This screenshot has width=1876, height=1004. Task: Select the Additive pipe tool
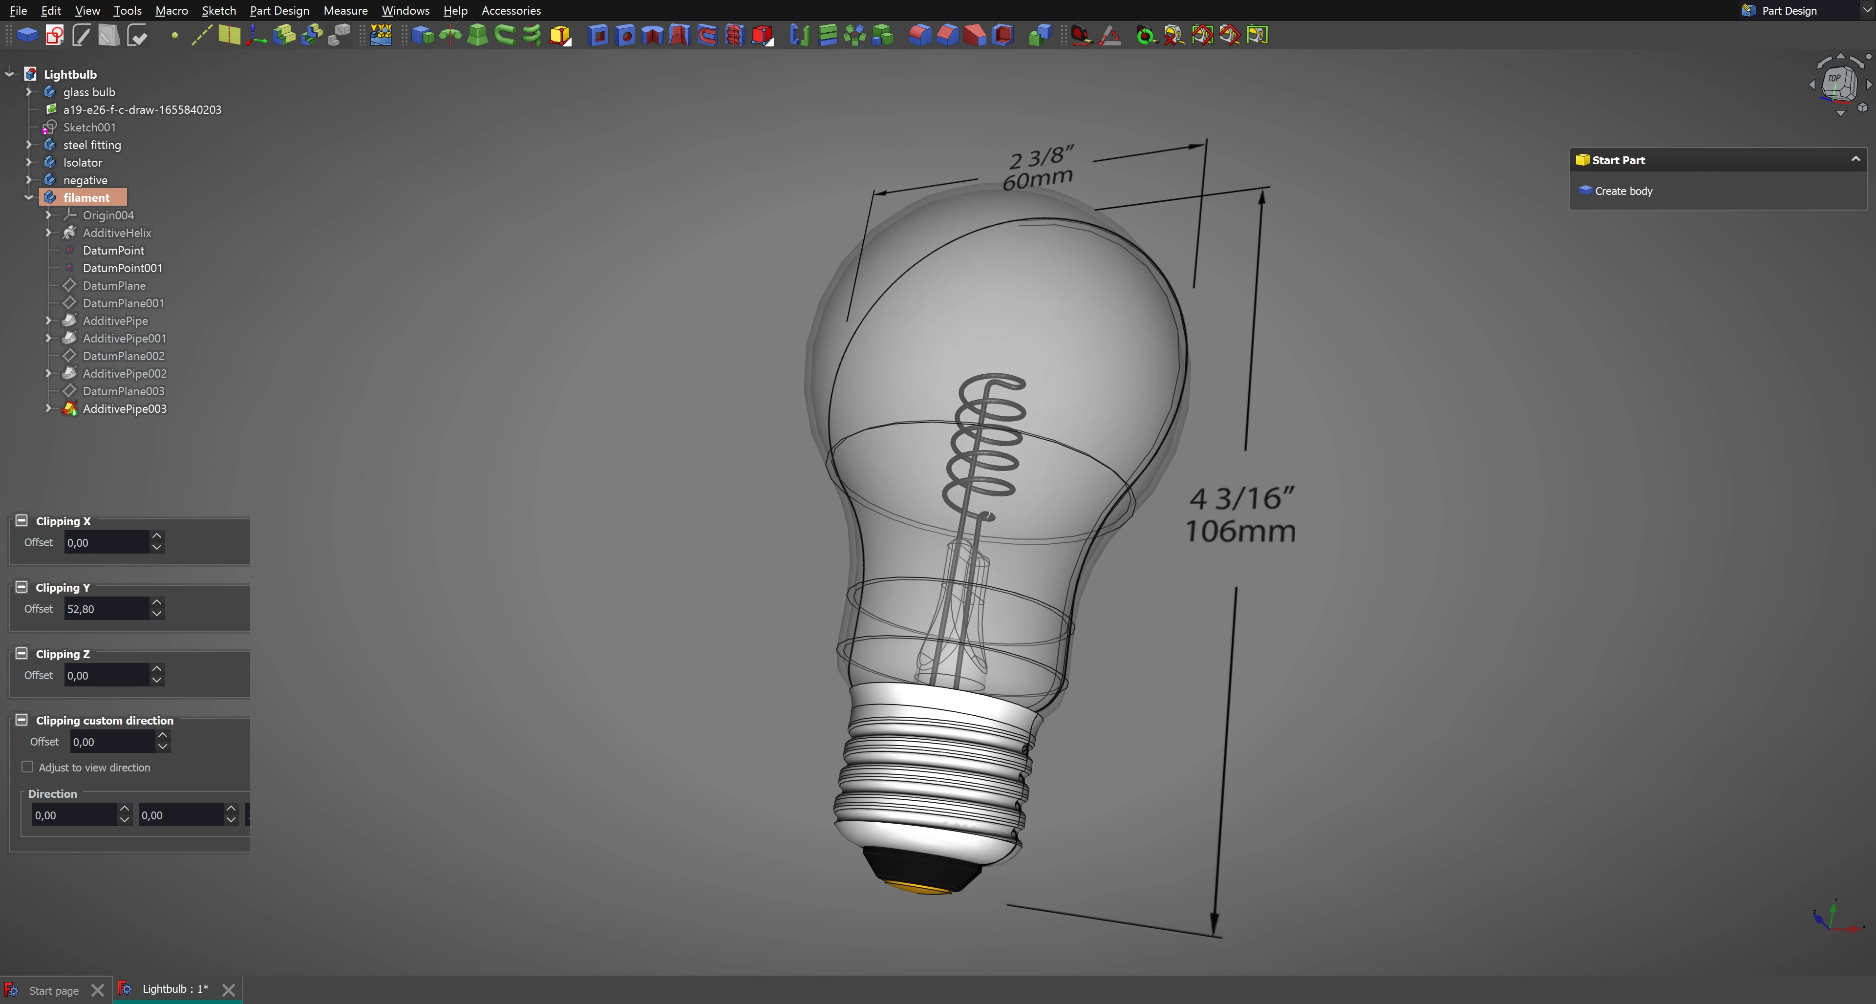(x=505, y=35)
